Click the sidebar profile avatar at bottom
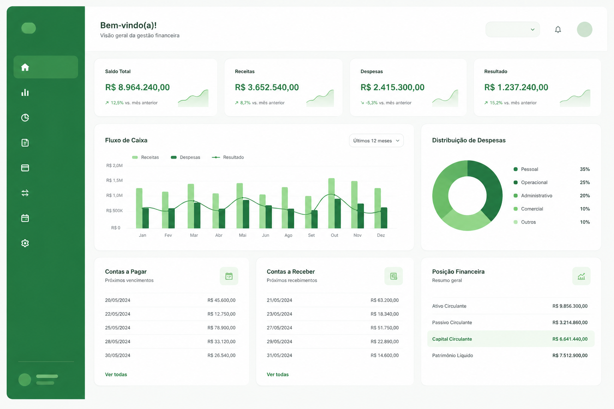This screenshot has height=409, width=614. click(x=25, y=379)
